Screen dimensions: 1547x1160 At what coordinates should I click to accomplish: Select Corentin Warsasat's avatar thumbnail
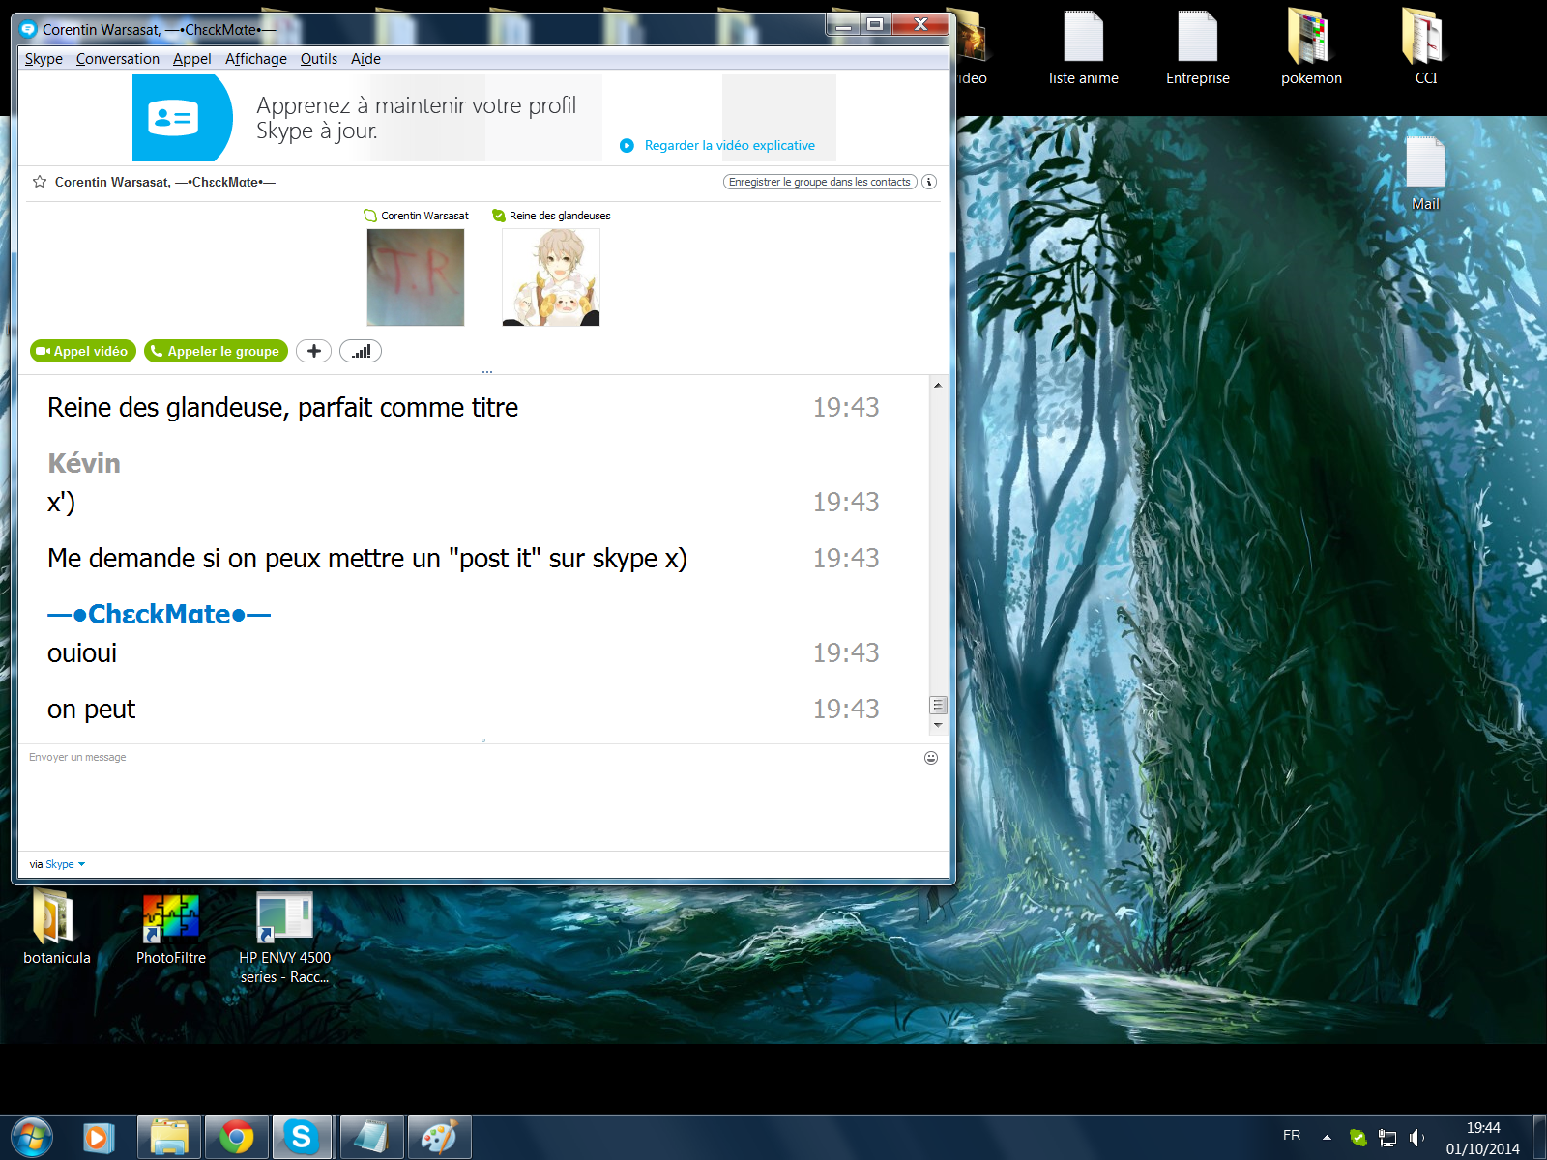coord(416,277)
